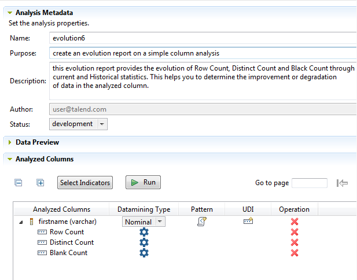The width and height of the screenshot is (357, 280).
Task: Collapse the Analysis Metadata section
Action: pyautogui.click(x=10, y=13)
